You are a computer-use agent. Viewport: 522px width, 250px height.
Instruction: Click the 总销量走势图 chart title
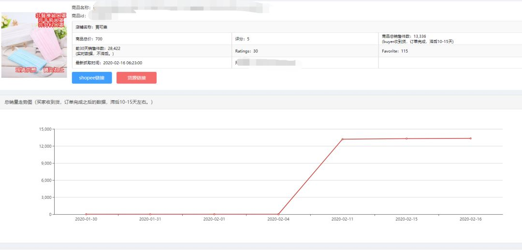pos(79,102)
